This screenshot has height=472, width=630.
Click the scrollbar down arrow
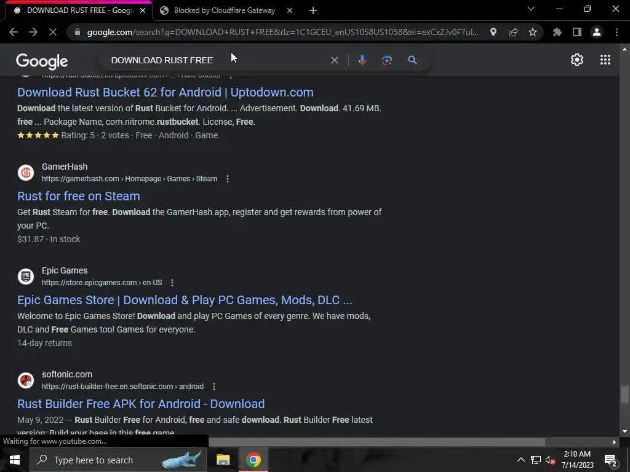tap(624, 431)
